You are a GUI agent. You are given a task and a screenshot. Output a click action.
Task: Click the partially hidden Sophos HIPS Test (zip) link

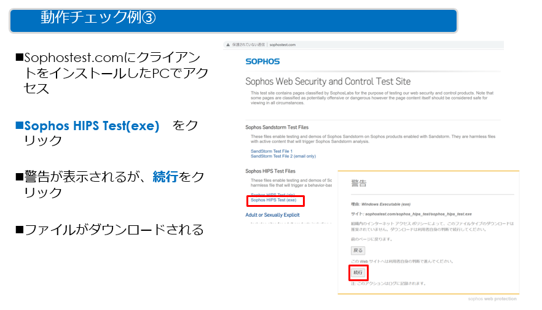click(273, 195)
